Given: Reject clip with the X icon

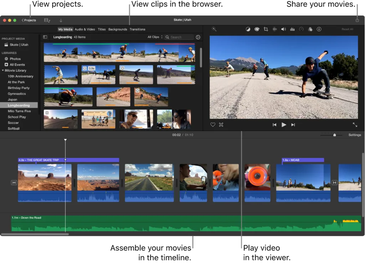Looking at the screenshot, I should 221,125.
